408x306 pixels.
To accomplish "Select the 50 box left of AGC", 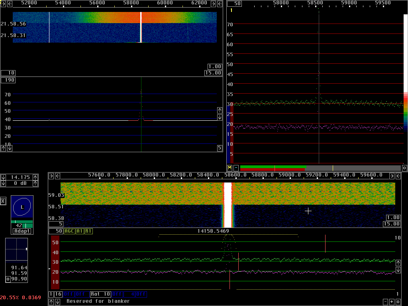I will pos(56,231).
